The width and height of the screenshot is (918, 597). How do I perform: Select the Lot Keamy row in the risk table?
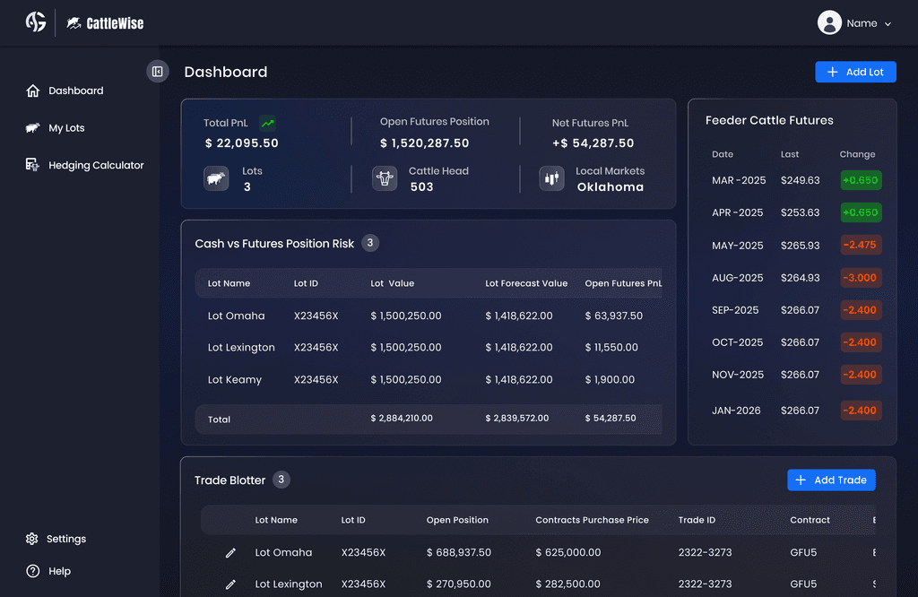click(429, 380)
